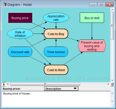Image resolution: width=116 pixels, height=109 pixels.
Task: Select Present value of buying and renting
Action: 92,46
